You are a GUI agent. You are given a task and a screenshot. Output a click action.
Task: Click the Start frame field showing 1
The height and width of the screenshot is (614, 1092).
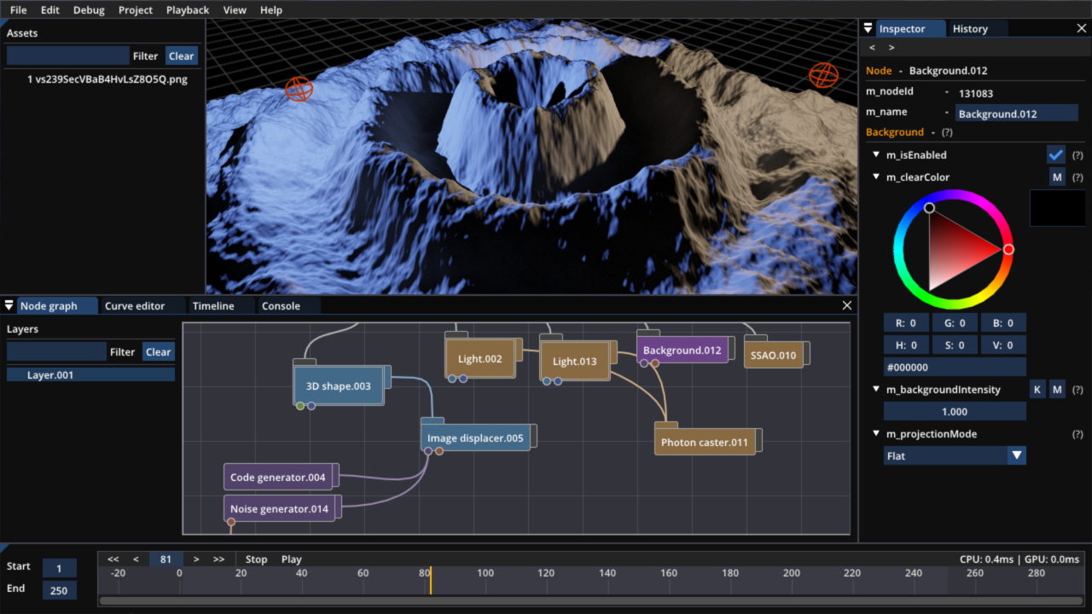click(x=59, y=568)
